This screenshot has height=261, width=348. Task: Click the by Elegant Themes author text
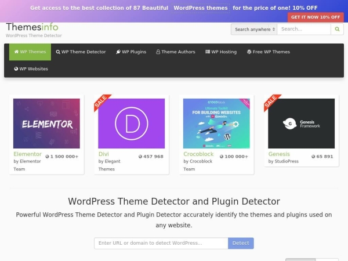tap(110, 165)
